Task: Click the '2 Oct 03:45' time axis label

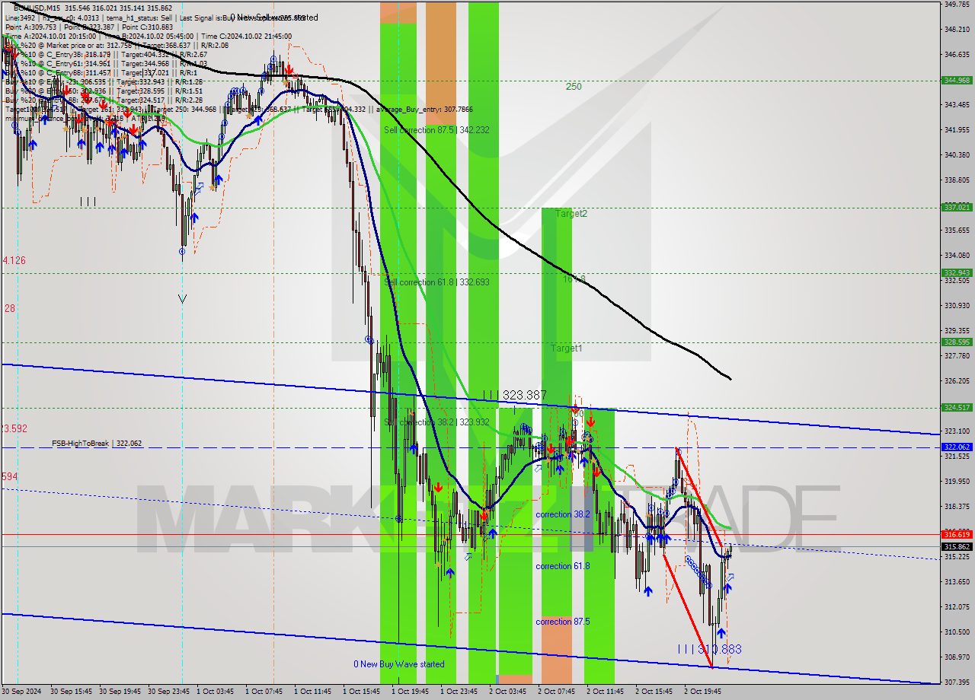Action: (507, 692)
